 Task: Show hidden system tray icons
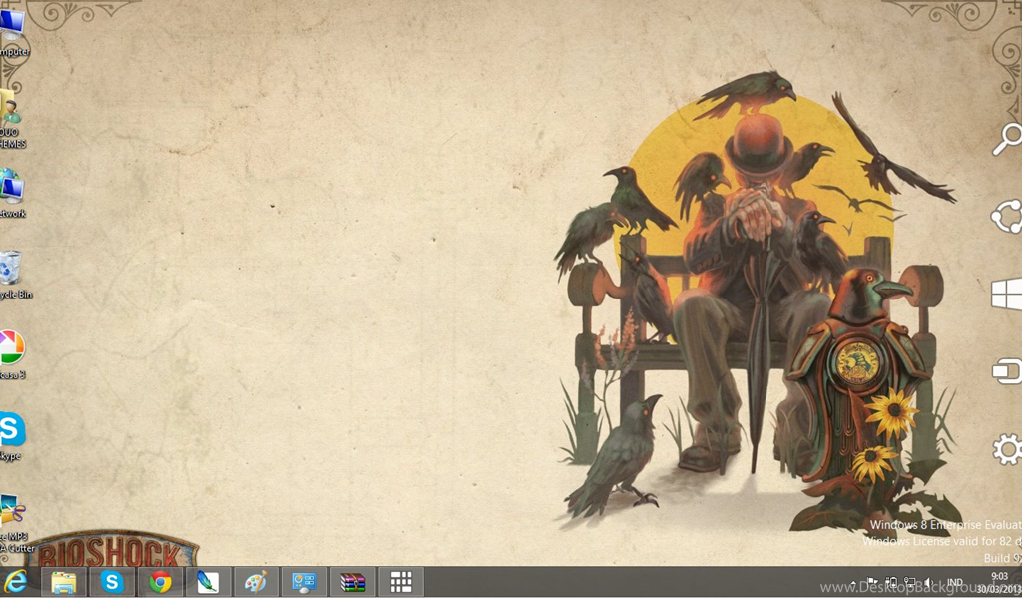point(853,583)
